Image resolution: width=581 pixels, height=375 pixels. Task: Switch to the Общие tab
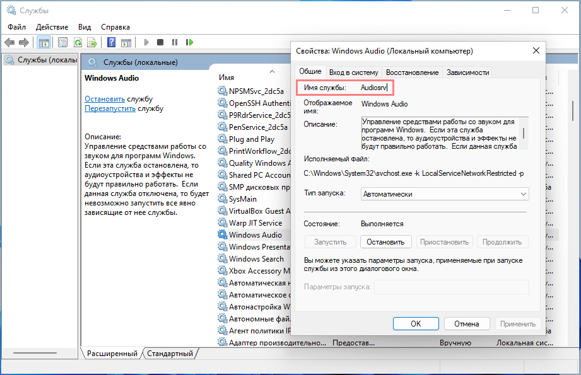(x=310, y=71)
